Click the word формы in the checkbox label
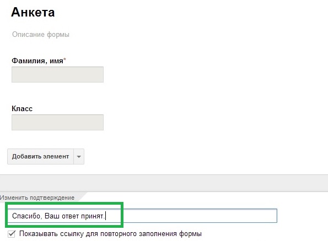The width and height of the screenshot is (328, 241). pyautogui.click(x=190, y=234)
